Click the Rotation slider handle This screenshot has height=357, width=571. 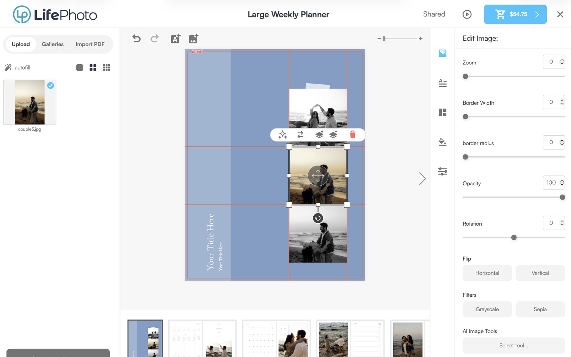514,237
